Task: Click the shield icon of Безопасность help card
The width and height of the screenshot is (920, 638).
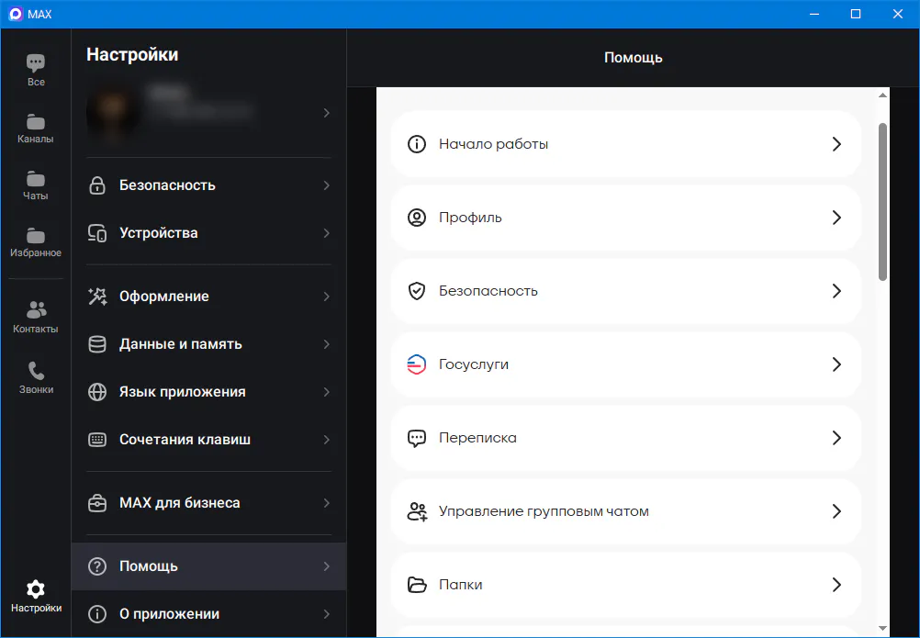Action: [417, 291]
